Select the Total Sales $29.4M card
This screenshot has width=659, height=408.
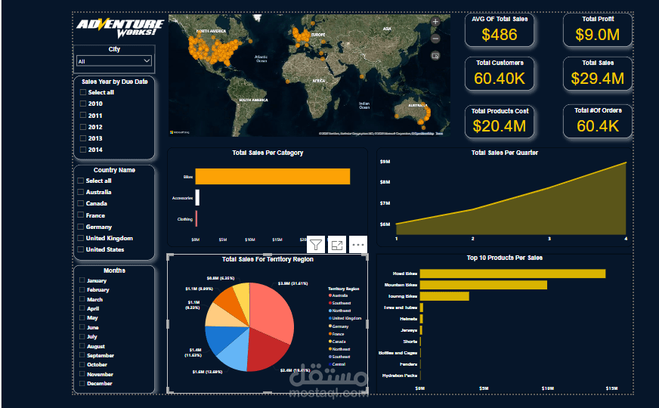[598, 74]
